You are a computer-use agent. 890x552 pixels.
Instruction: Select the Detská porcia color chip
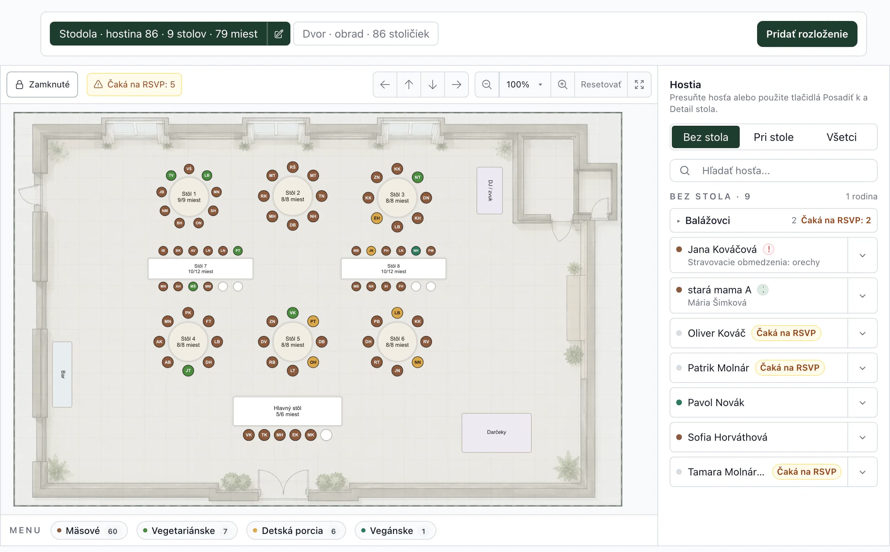pyautogui.click(x=295, y=530)
